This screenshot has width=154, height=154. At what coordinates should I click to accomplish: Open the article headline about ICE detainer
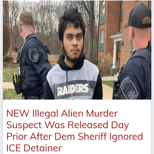tap(75, 131)
